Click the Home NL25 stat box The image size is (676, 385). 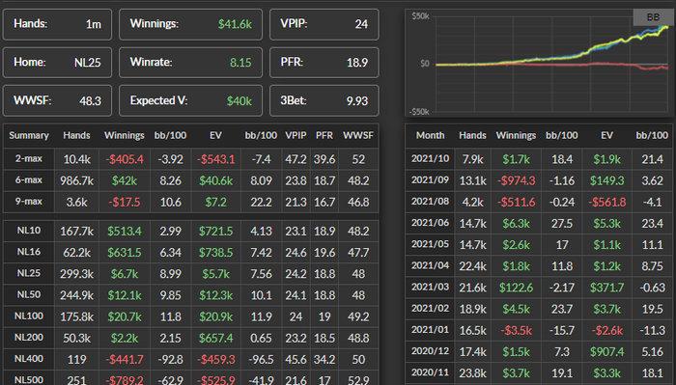click(57, 63)
